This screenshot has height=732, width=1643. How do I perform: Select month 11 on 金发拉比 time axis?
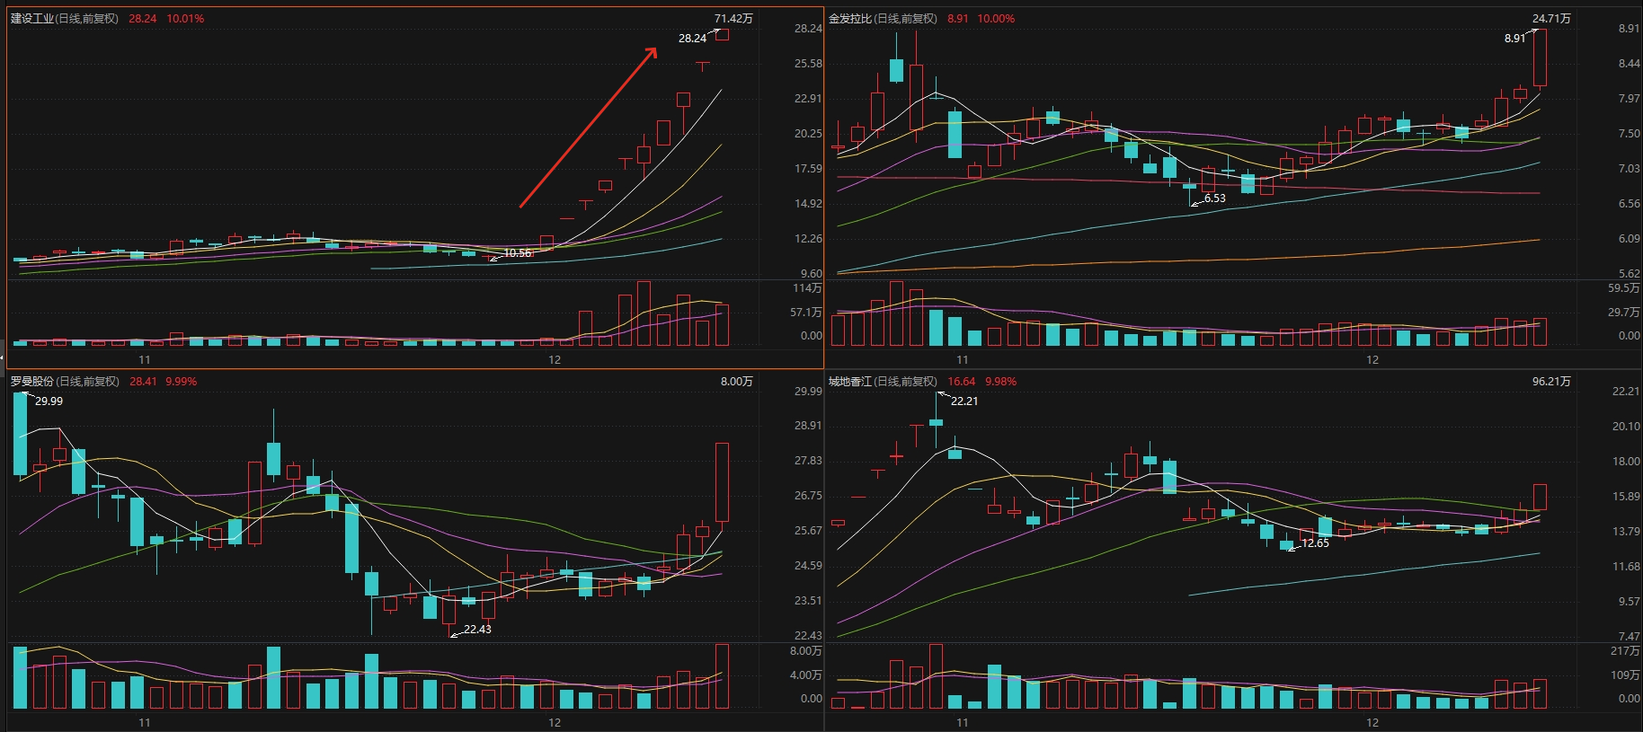[x=963, y=359]
